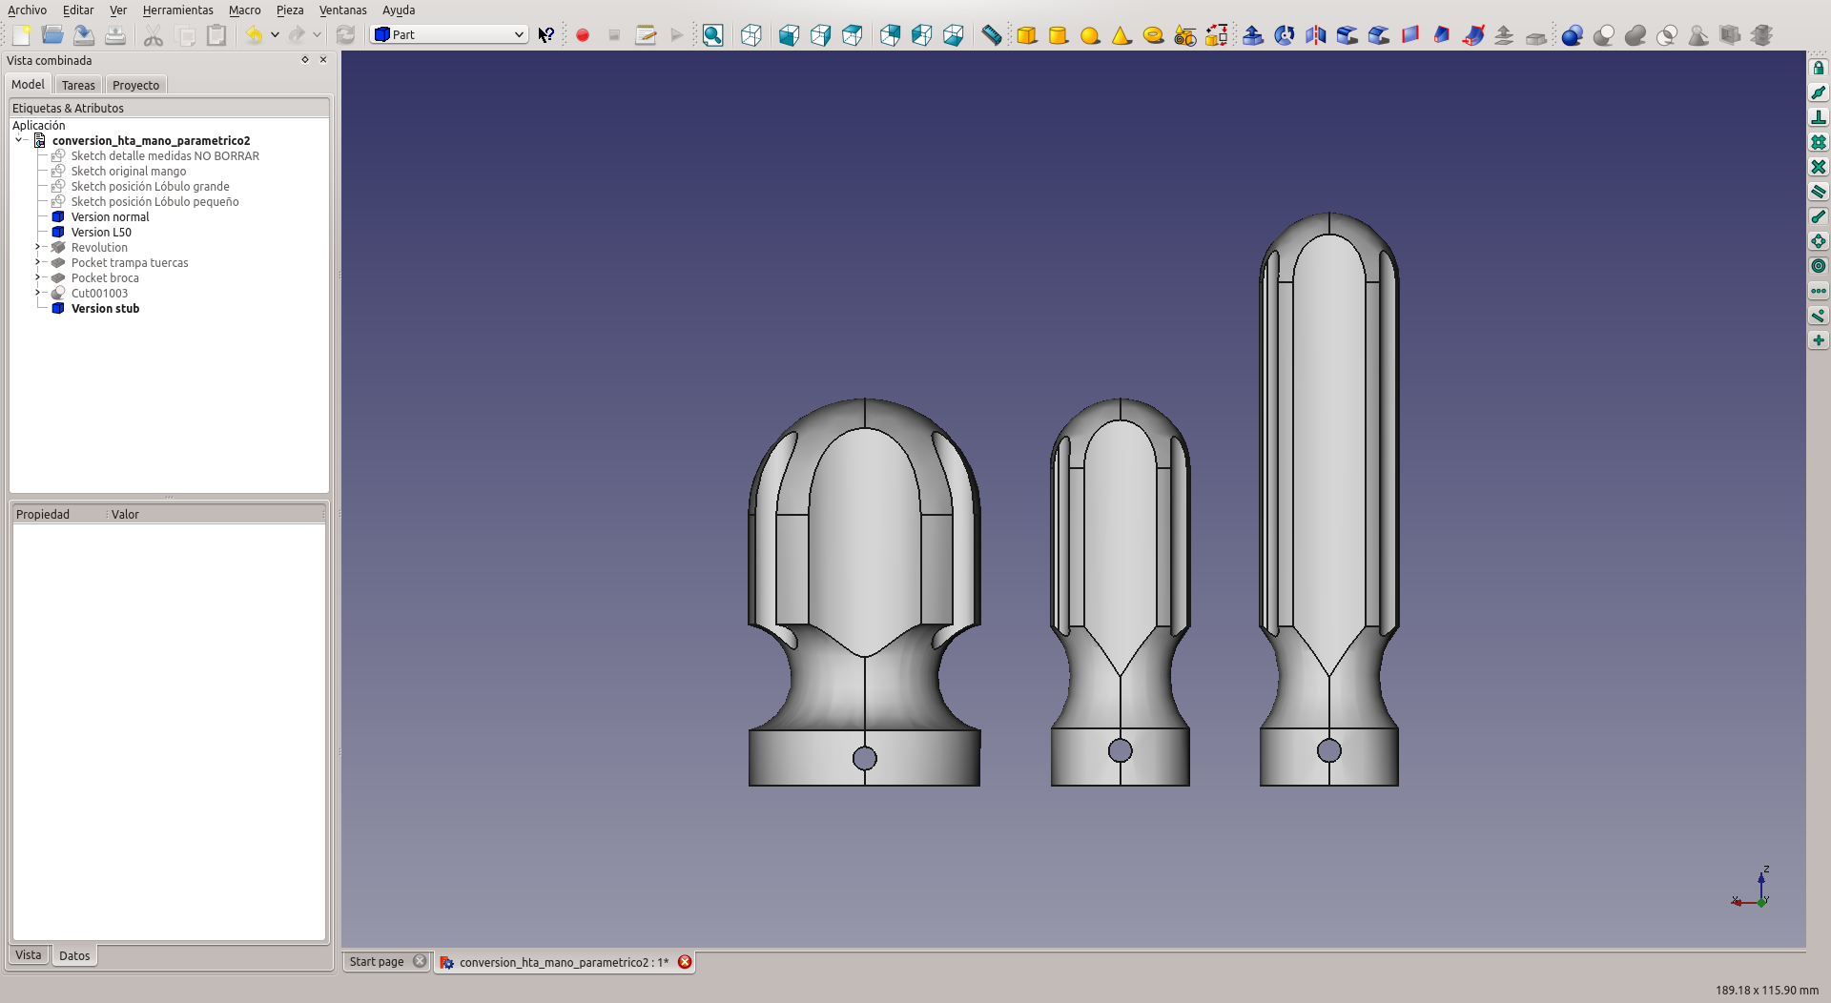This screenshot has width=1831, height=1003.
Task: Refresh the document
Action: (345, 35)
